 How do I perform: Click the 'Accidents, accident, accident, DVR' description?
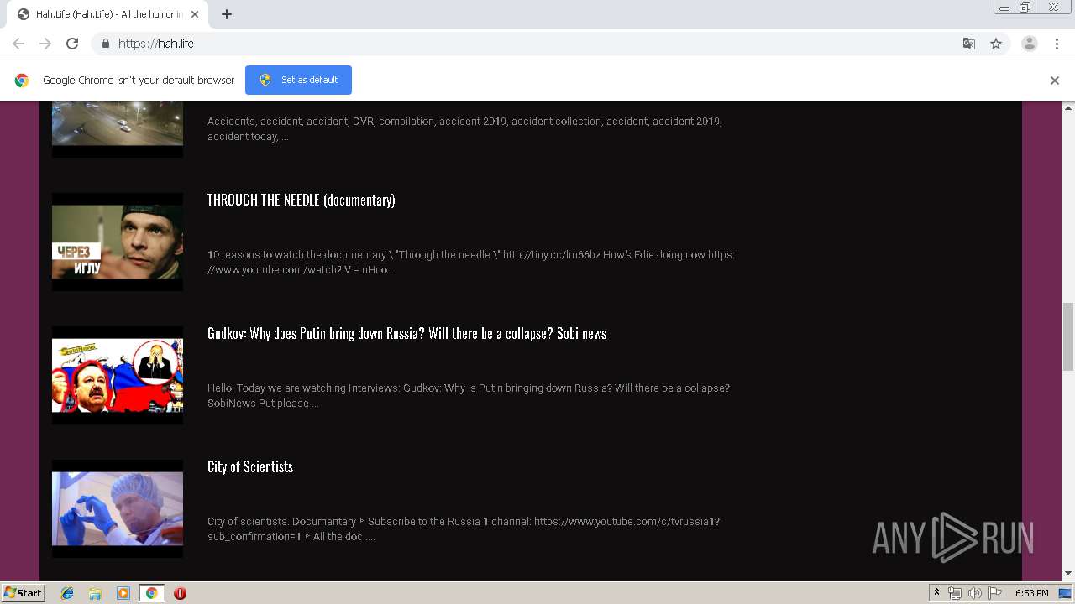(x=464, y=128)
